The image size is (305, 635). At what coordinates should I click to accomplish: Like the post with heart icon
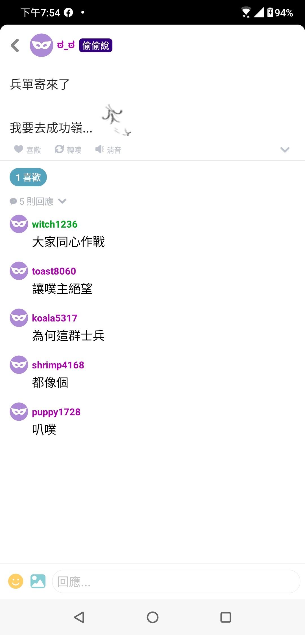click(x=27, y=150)
